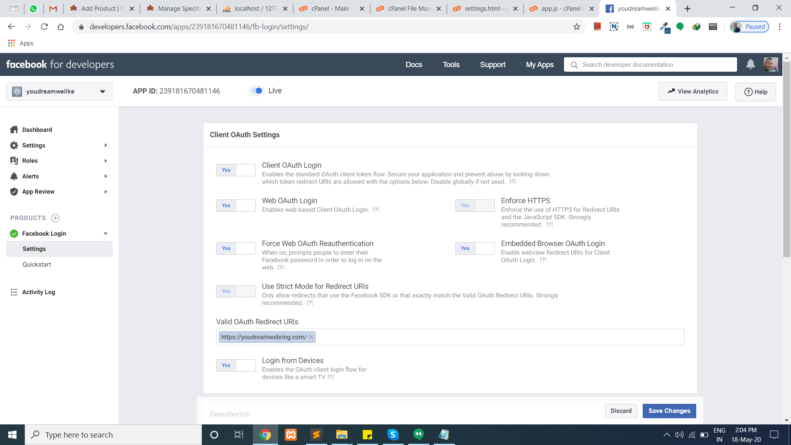Image resolution: width=791 pixels, height=445 pixels.
Task: Collapse the Facebook Login product menu
Action: tap(106, 234)
